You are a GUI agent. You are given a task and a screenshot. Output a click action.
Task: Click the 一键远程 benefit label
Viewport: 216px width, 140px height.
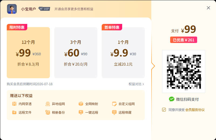point(92,112)
